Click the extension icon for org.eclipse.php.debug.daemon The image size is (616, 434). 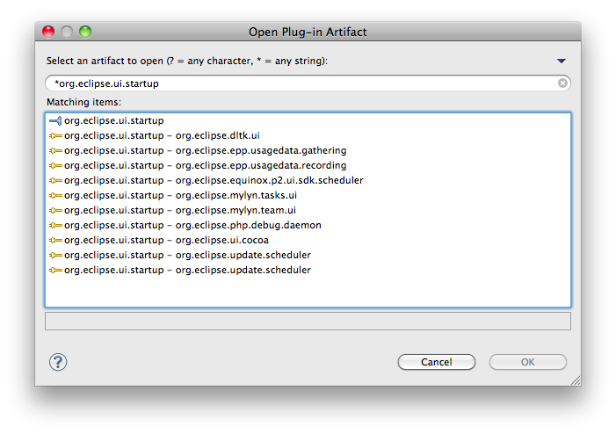pyautogui.click(x=55, y=225)
